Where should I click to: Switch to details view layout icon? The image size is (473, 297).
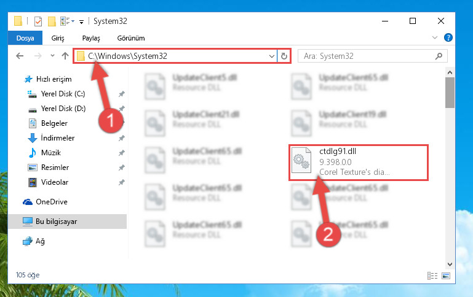[x=432, y=276]
